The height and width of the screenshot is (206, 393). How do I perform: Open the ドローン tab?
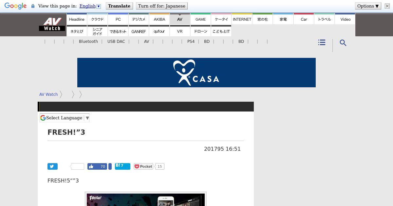[200, 31]
